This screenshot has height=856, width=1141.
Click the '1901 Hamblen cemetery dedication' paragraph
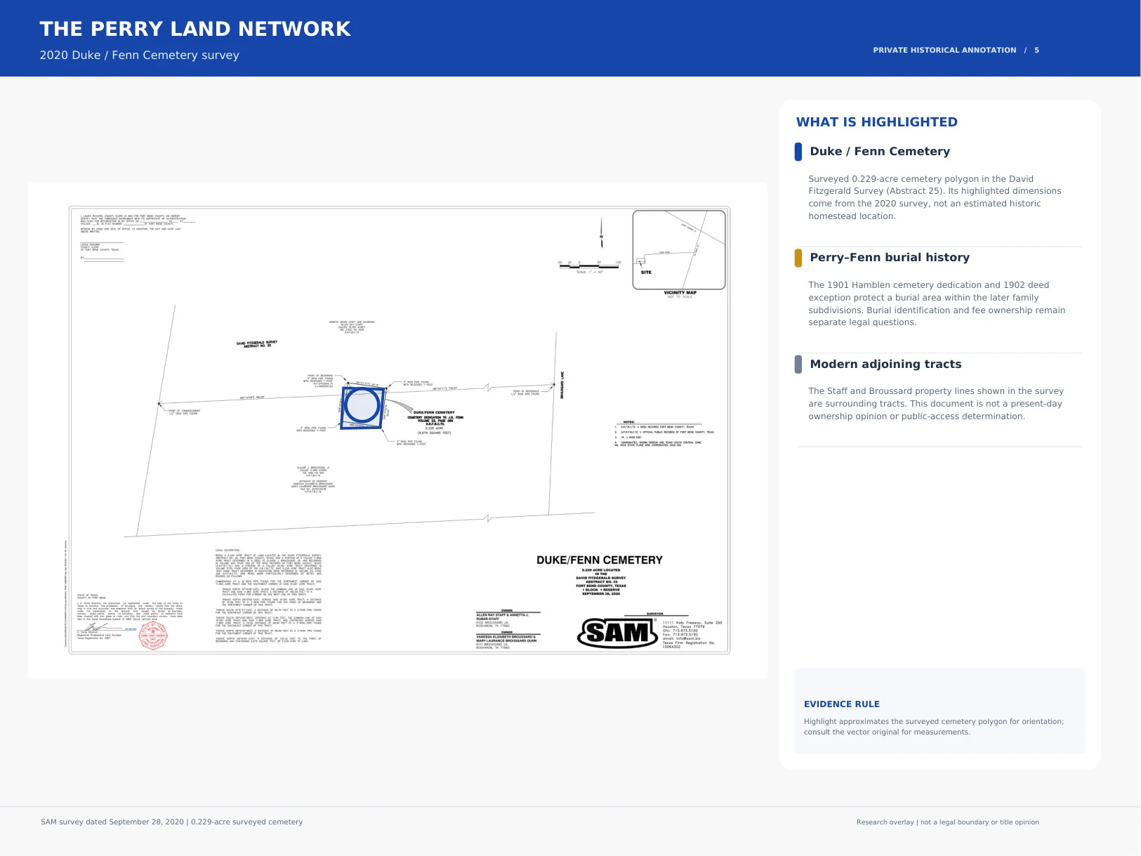[937, 303]
